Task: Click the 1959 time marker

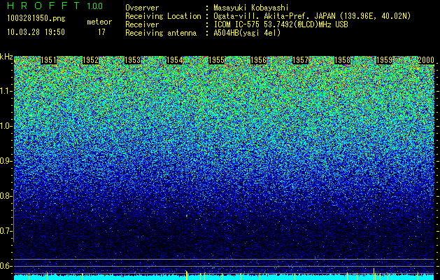Action: (384, 60)
